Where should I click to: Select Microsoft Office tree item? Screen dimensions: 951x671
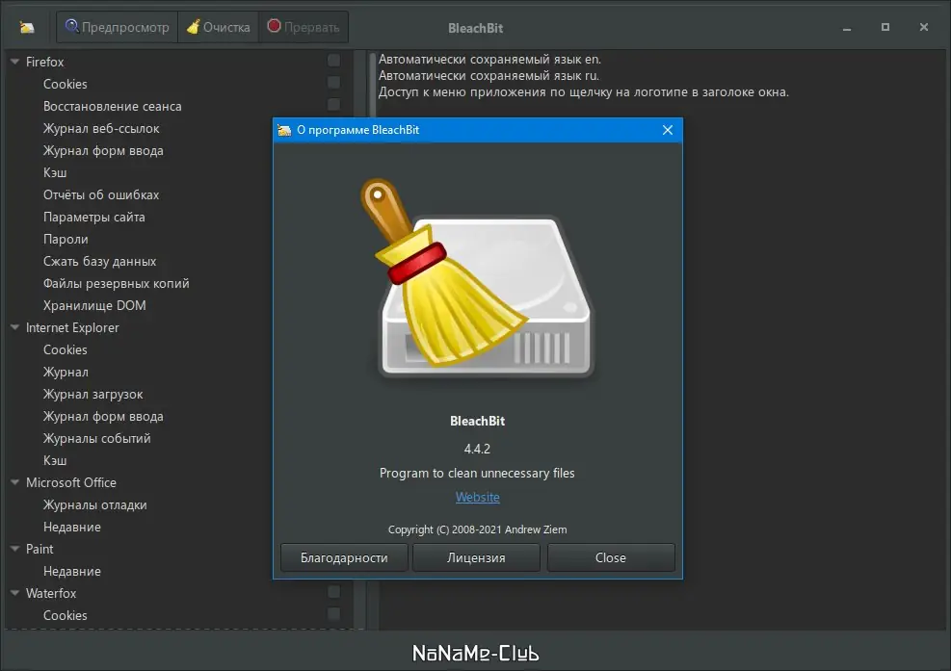(71, 482)
